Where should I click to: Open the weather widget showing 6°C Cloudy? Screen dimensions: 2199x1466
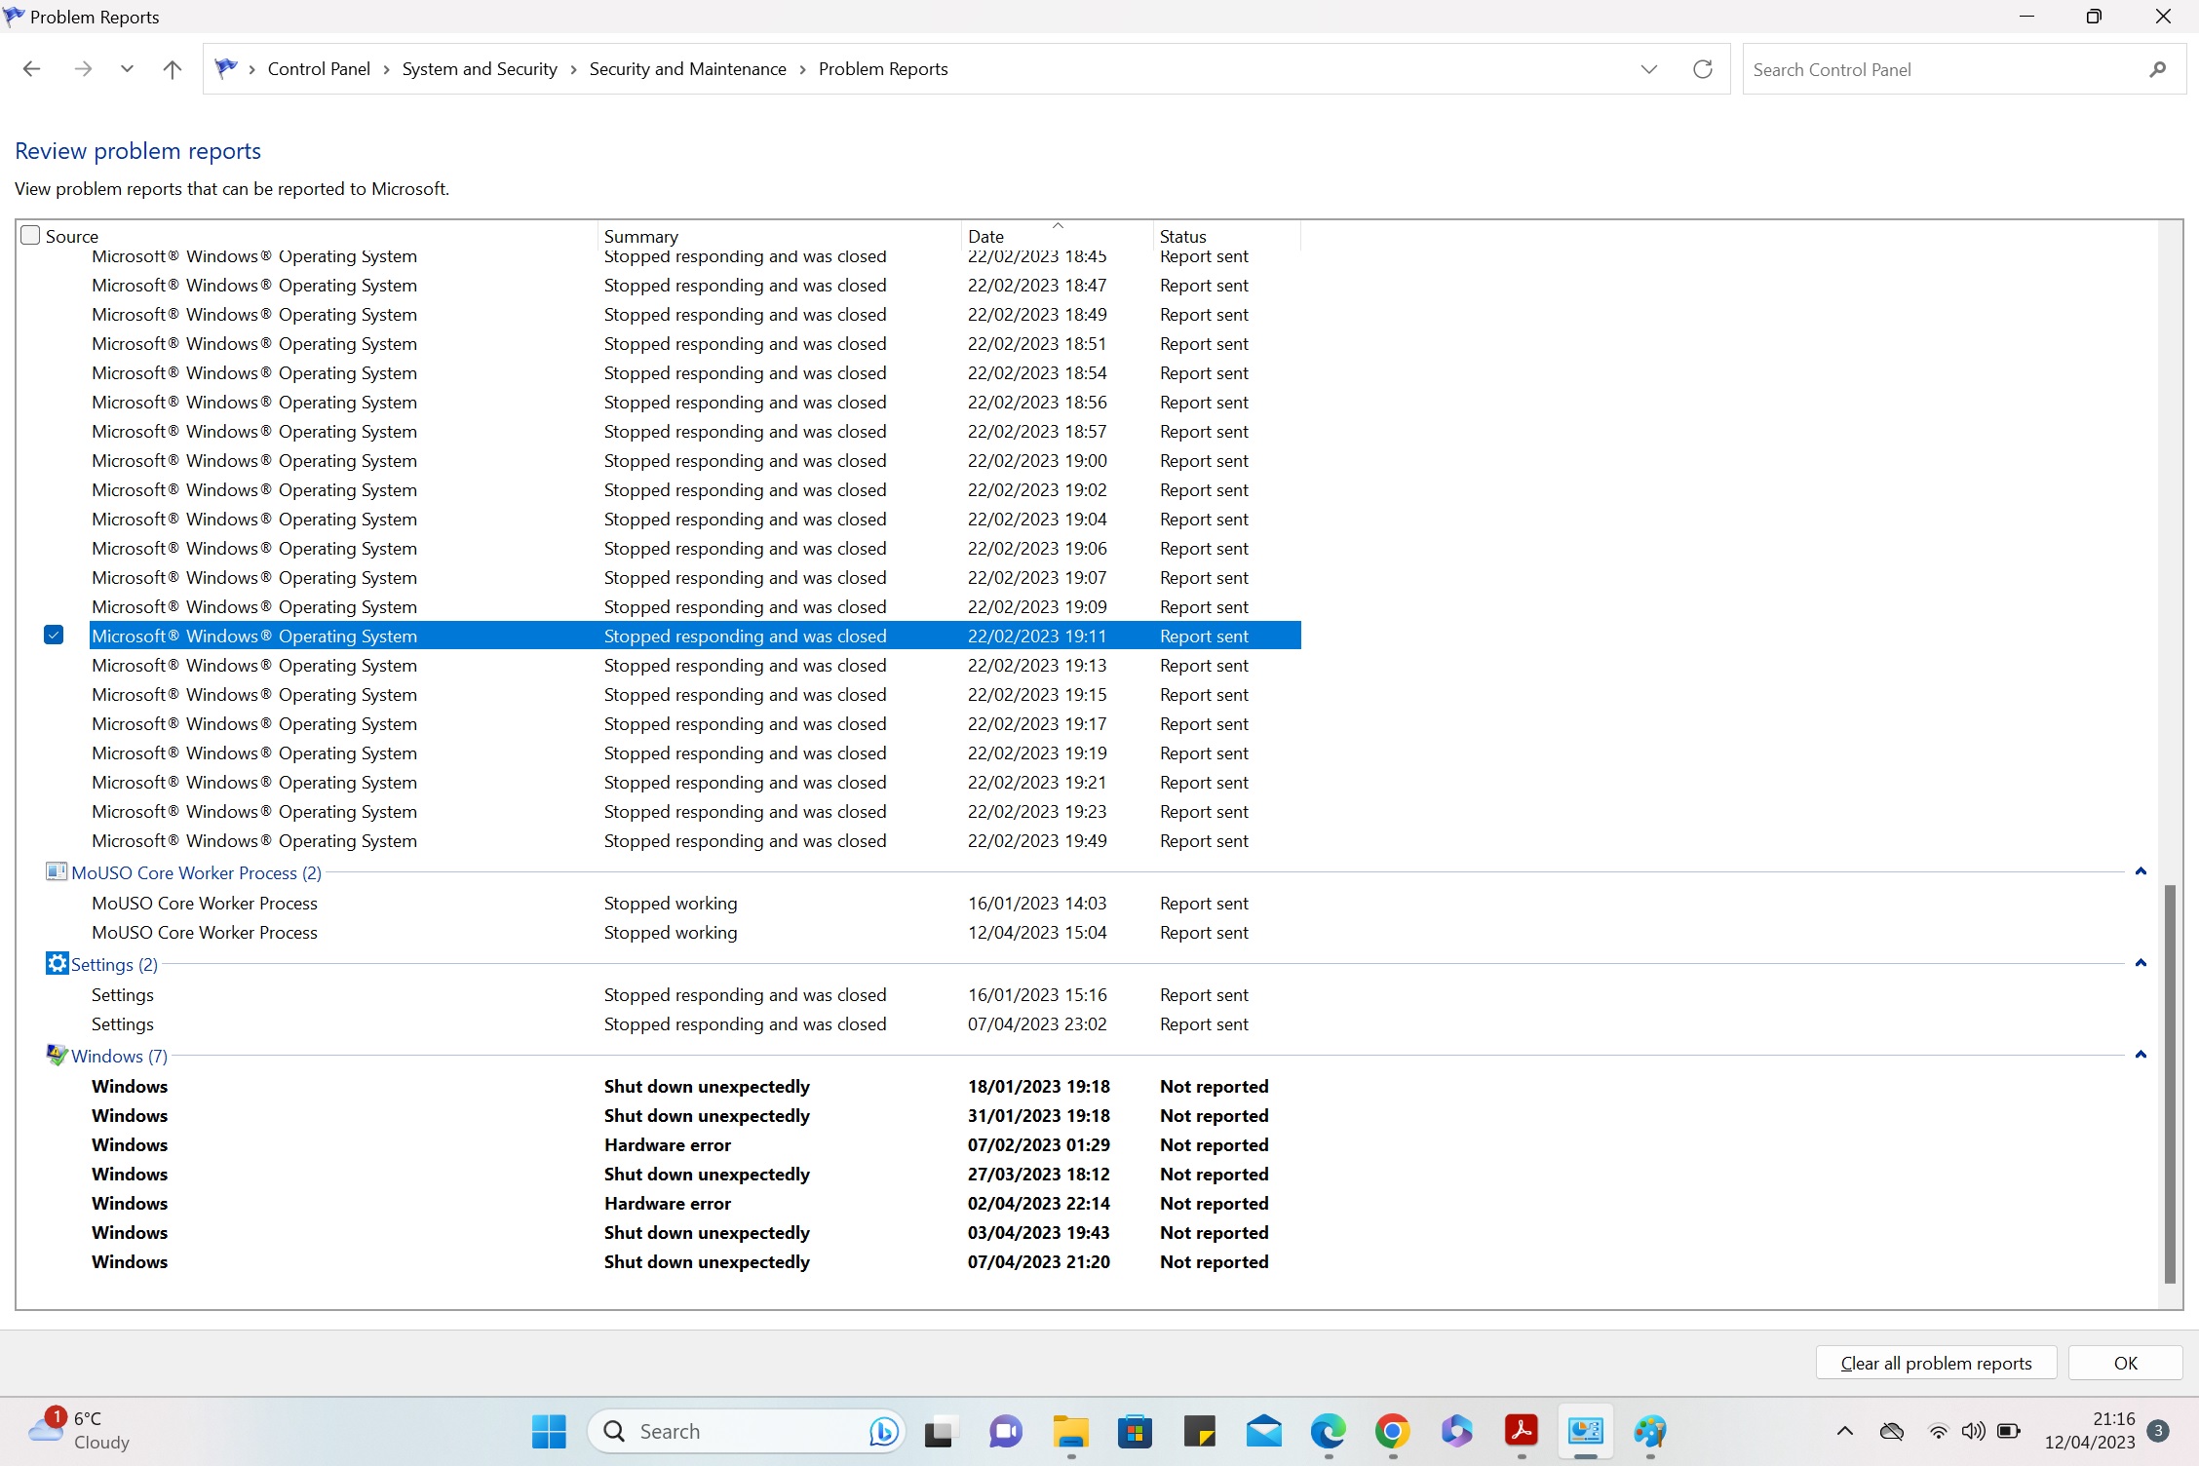[x=80, y=1431]
